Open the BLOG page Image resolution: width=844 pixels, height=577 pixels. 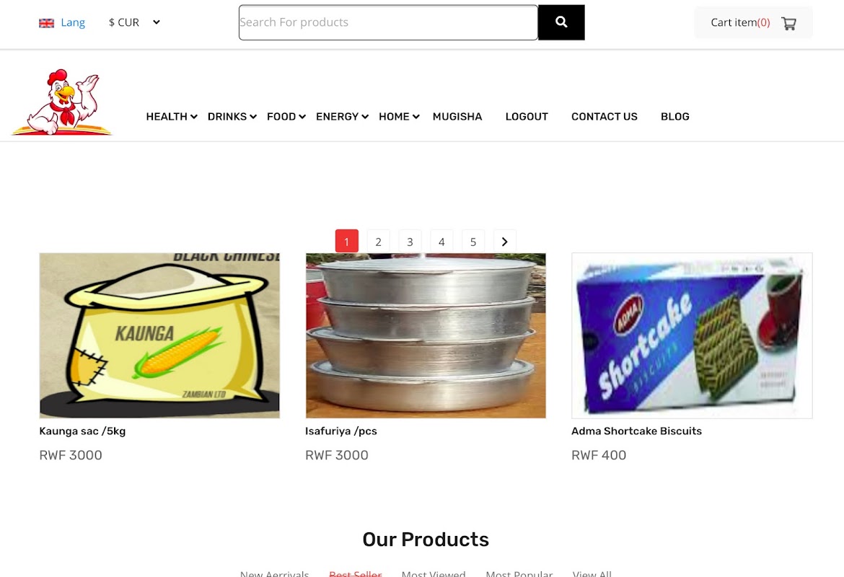pyautogui.click(x=675, y=116)
